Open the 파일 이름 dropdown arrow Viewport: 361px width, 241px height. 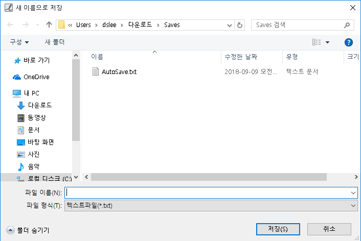pyautogui.click(x=353, y=193)
